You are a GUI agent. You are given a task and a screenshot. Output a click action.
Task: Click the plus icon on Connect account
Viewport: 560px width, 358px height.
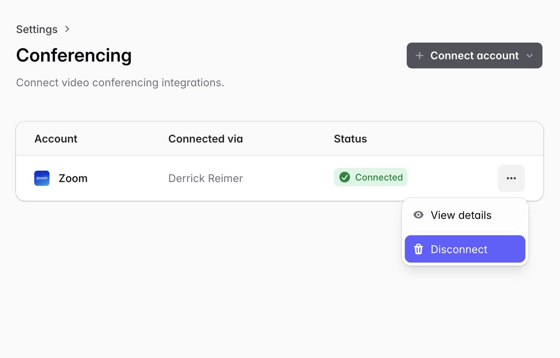[x=420, y=55]
